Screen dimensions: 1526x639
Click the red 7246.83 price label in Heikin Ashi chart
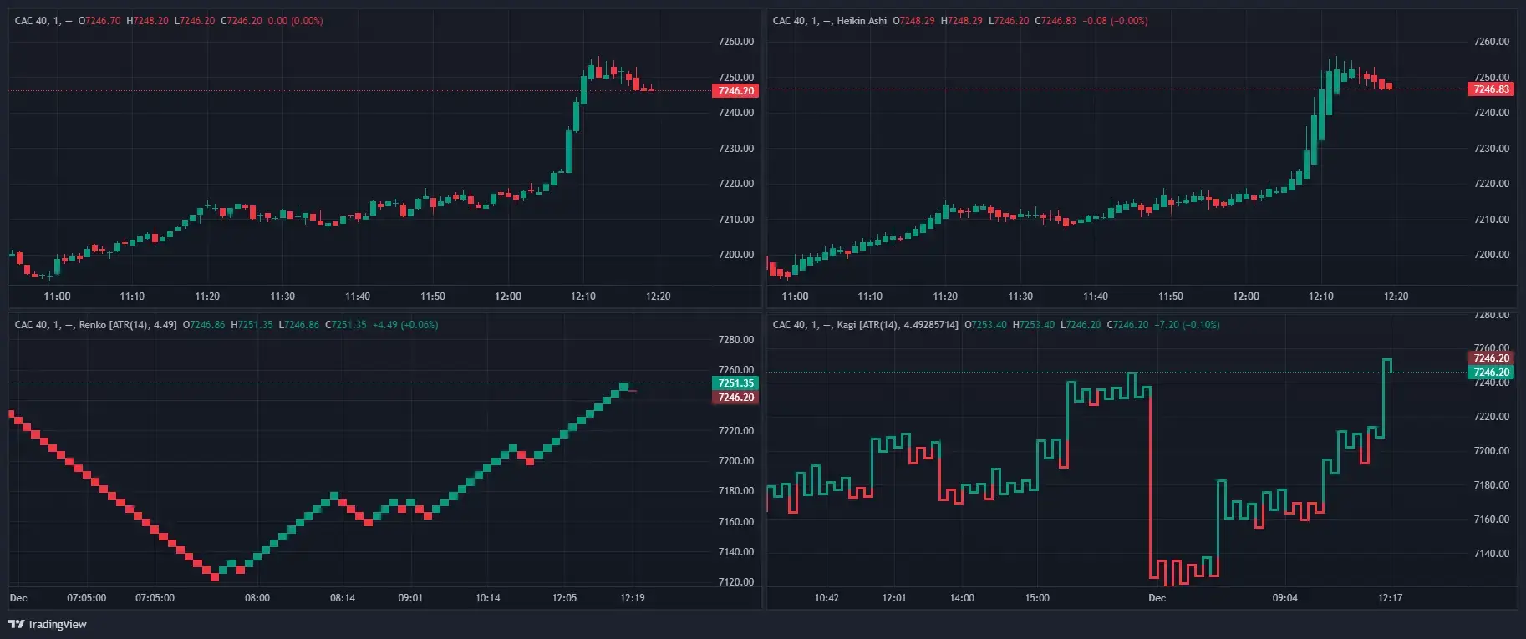(x=1491, y=89)
